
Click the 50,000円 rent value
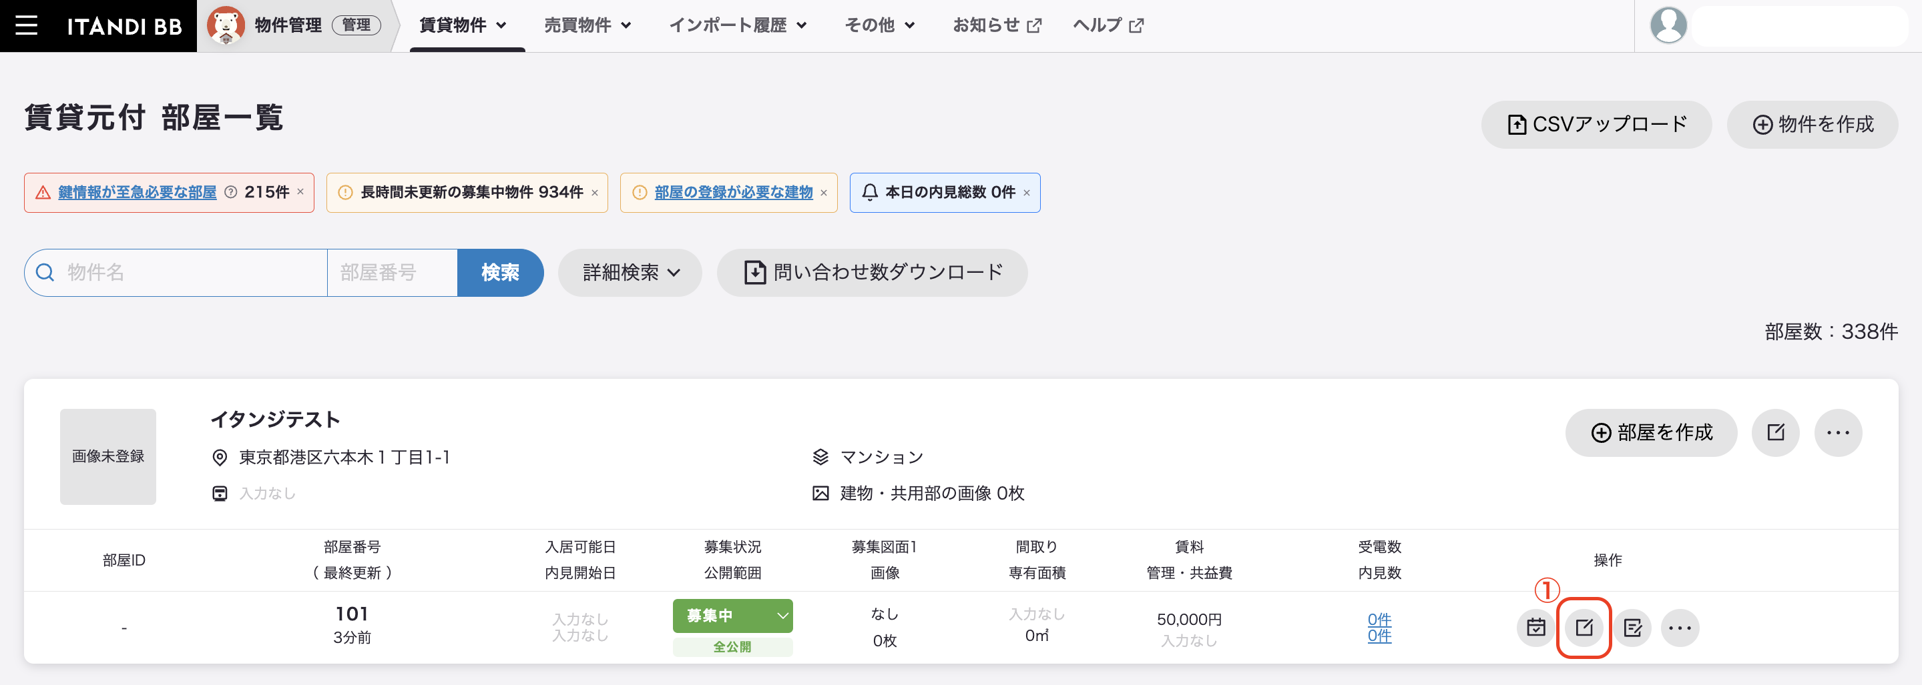click(x=1188, y=620)
